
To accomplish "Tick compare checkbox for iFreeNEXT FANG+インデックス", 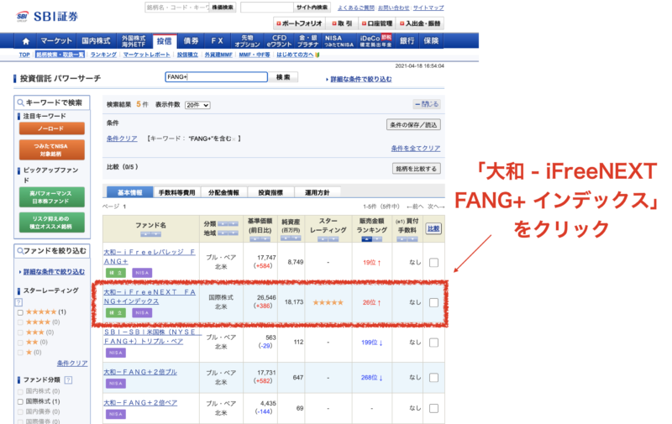I will pos(433,302).
